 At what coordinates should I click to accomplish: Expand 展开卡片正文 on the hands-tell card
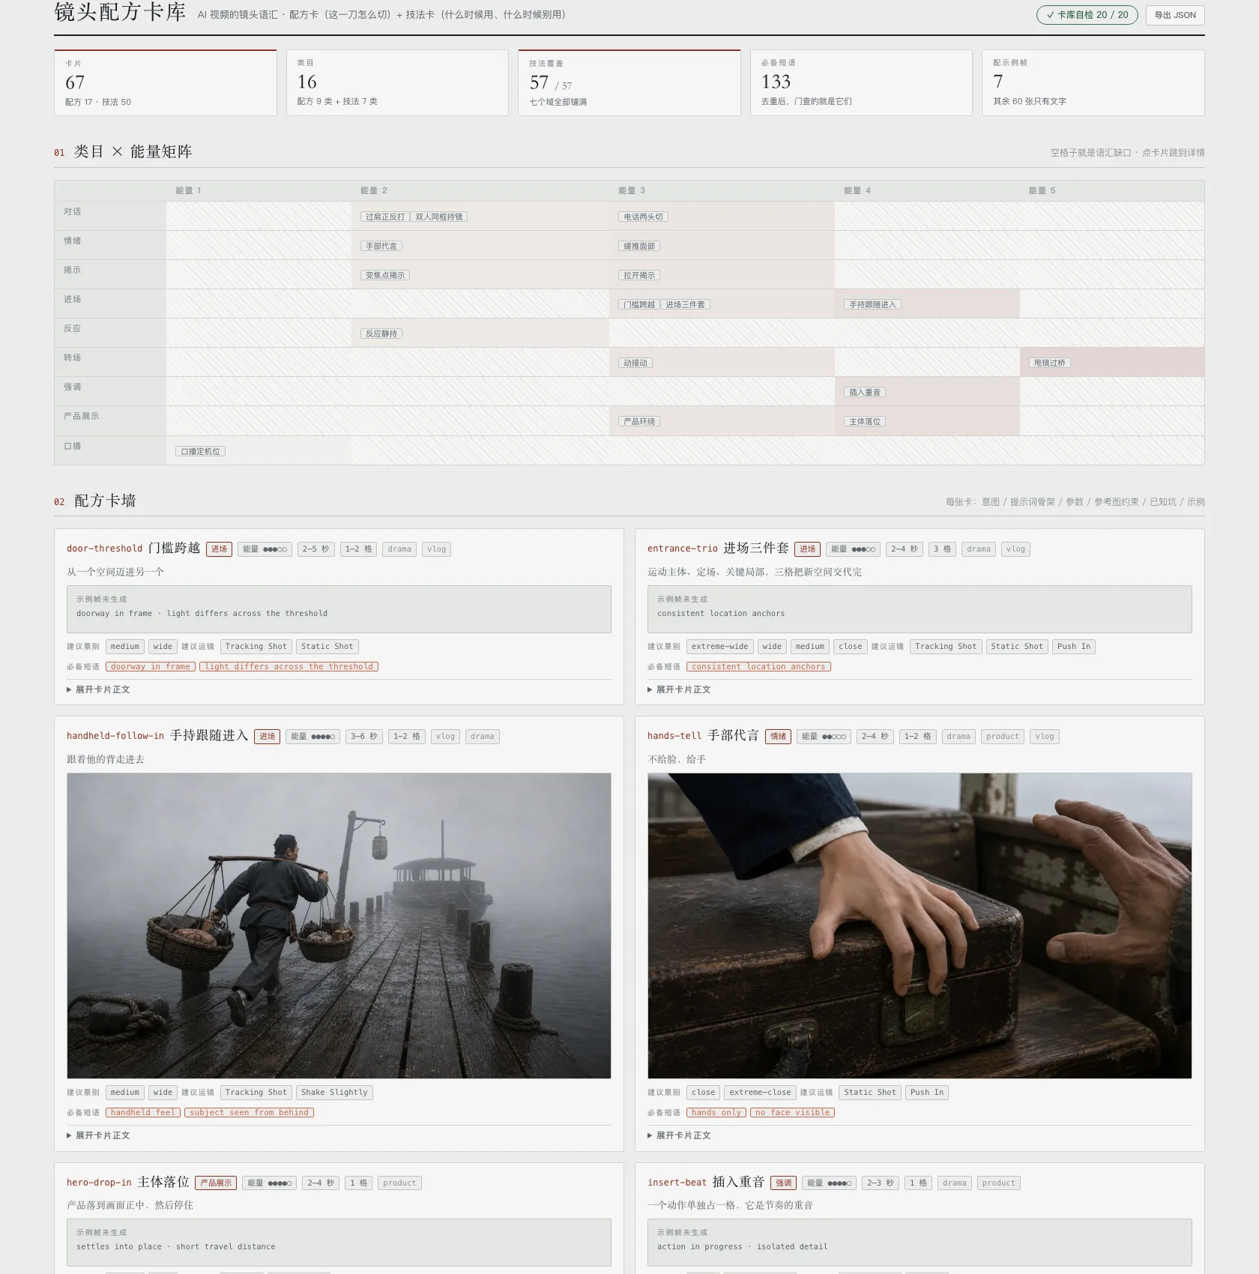679,1135
